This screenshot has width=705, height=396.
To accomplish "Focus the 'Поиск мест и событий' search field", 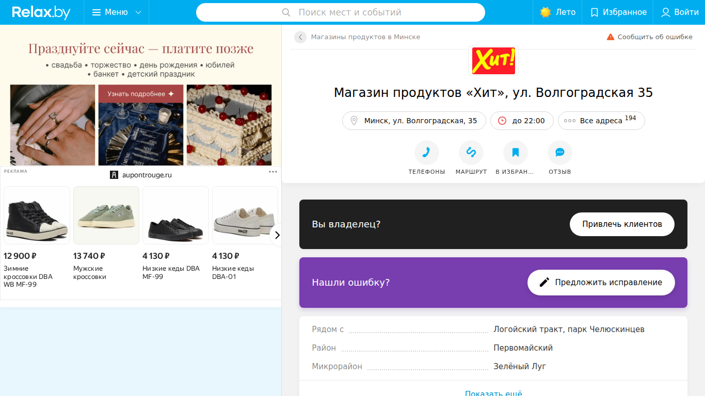I will pyautogui.click(x=341, y=12).
